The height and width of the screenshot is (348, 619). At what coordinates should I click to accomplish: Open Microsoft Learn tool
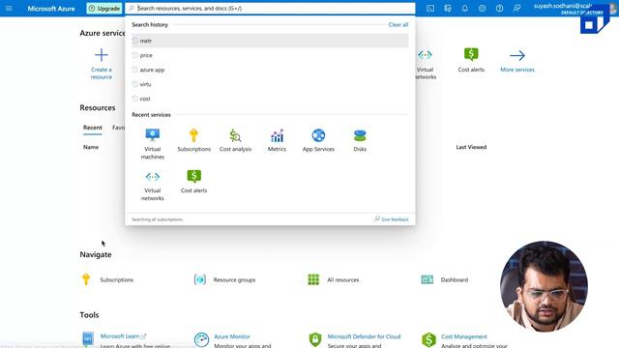120,336
